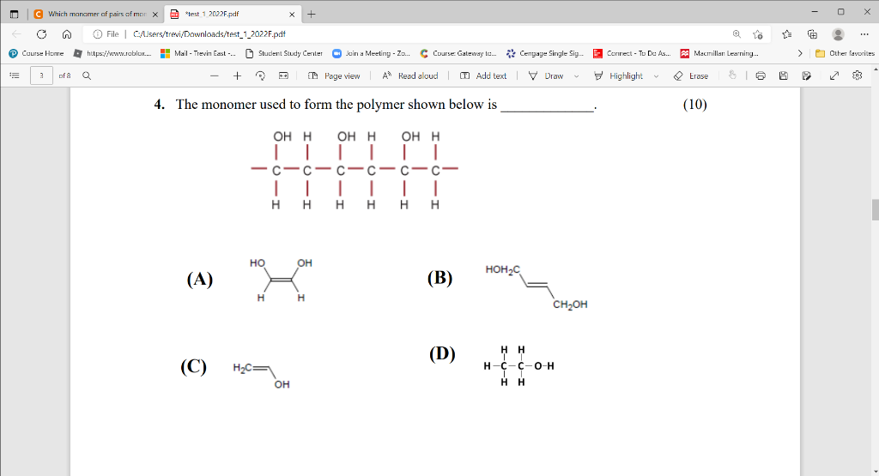Viewport: 879px width, 476px height.
Task: Click the zoom magnifier in address bar
Action: (x=737, y=34)
